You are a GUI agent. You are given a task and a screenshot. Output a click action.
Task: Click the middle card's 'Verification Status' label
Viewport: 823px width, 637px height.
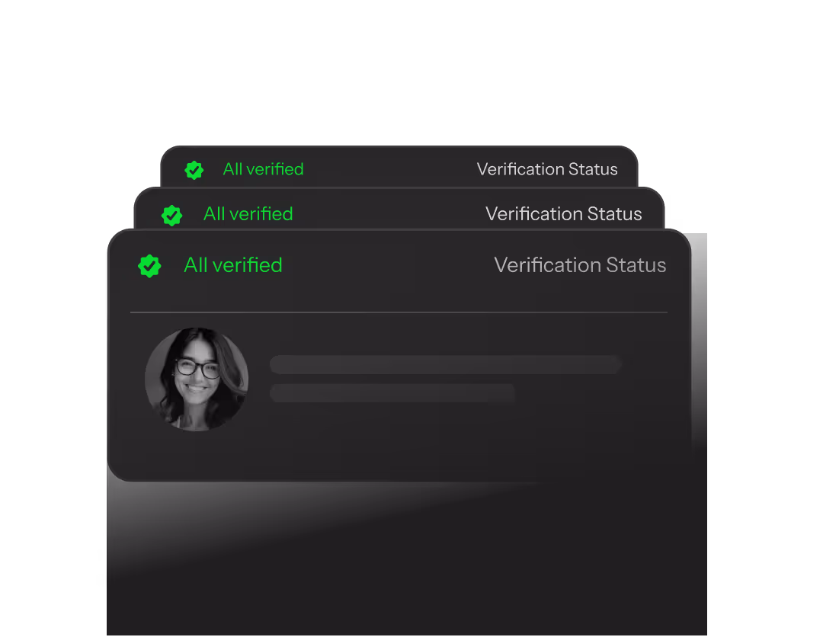pyautogui.click(x=564, y=214)
